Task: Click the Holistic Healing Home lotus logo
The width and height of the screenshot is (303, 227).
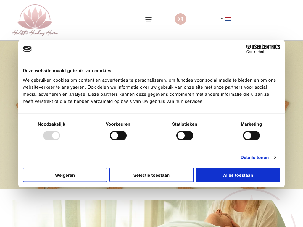Action: [35, 20]
